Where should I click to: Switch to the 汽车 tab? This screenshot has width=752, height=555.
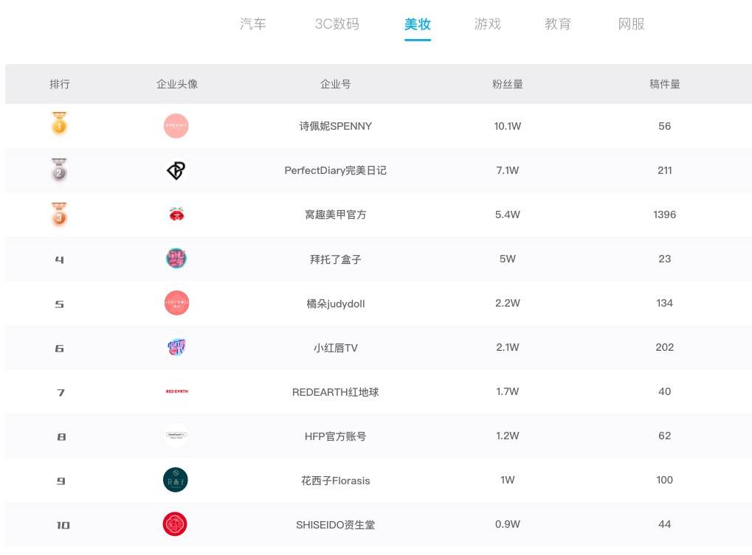pyautogui.click(x=253, y=24)
